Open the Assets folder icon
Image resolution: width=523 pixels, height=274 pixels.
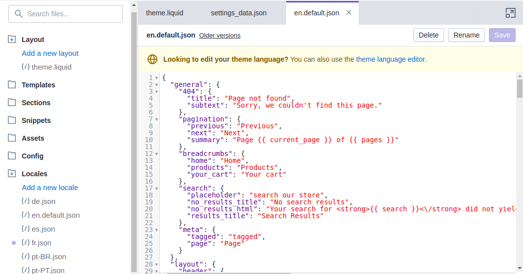tap(12, 138)
